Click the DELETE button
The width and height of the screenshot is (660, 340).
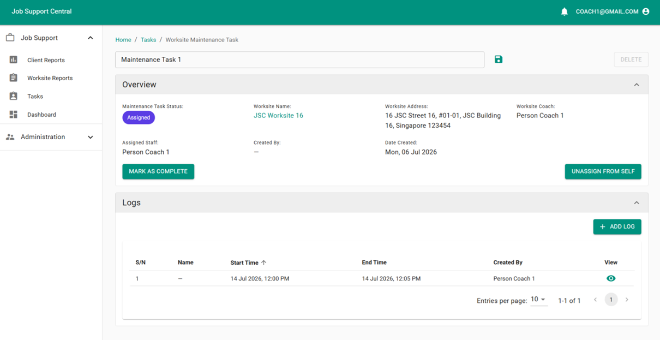point(631,59)
